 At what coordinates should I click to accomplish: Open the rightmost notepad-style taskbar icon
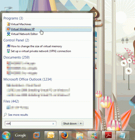123,135
